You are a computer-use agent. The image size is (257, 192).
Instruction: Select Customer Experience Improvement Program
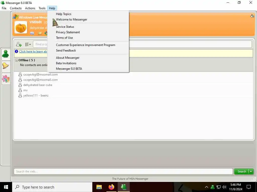pos(86,45)
